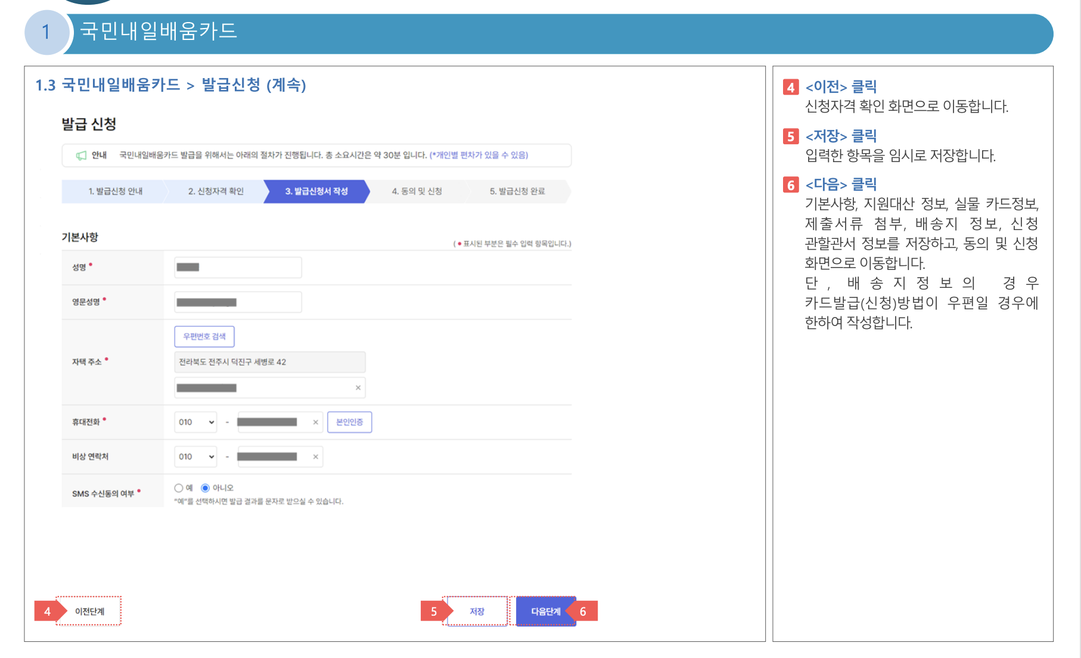1081x658 pixels.
Task: Open the 010 prefix dropdown for 휴대전화
Action: click(195, 422)
